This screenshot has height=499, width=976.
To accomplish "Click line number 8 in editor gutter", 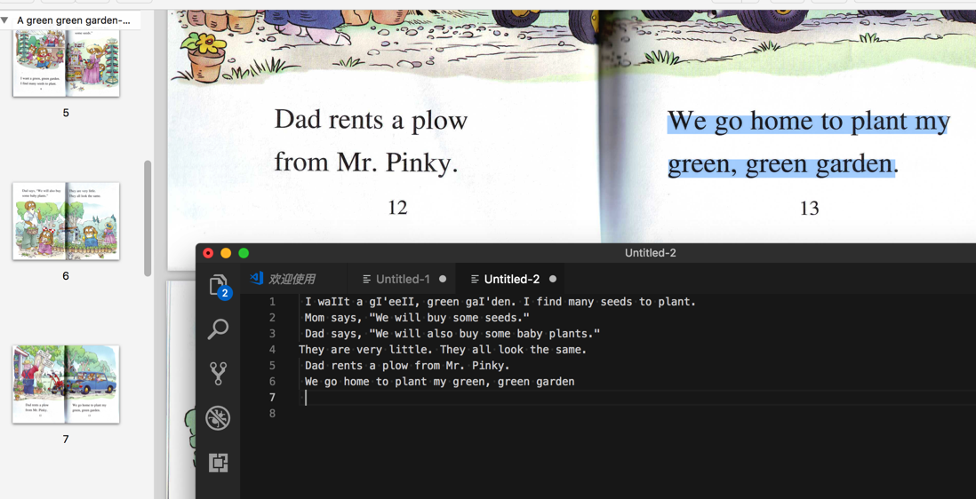I will click(272, 413).
